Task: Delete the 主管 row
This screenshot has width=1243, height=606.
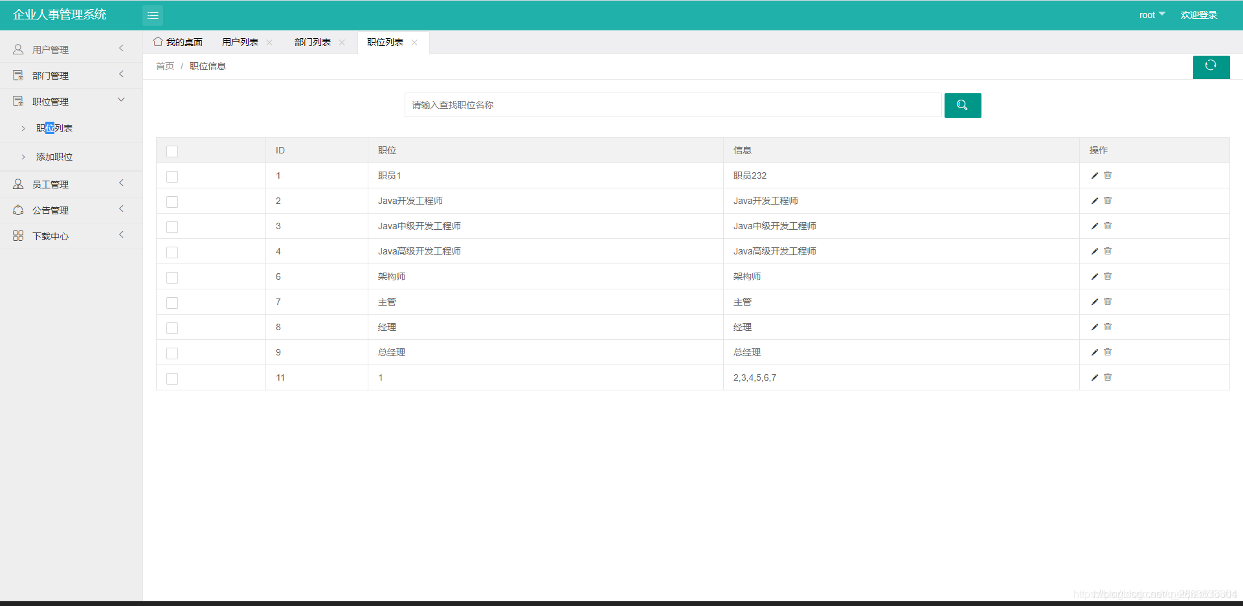Action: (1108, 302)
